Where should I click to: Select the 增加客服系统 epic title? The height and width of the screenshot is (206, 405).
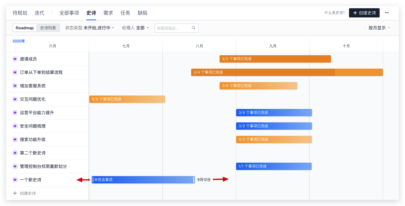coord(33,86)
